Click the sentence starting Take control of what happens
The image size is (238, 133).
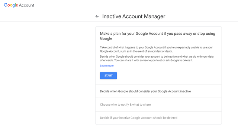coord(156,49)
